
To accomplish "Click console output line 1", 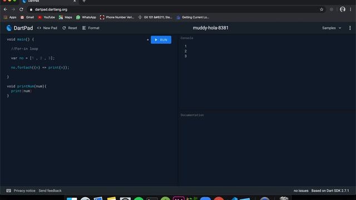I will click(185, 46).
